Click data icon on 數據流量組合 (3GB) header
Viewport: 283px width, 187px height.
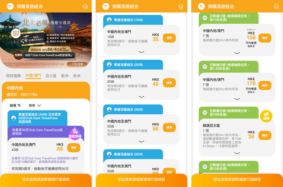click(109, 109)
